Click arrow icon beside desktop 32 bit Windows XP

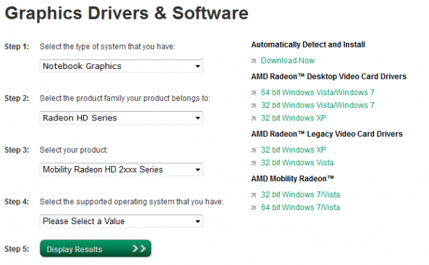click(253, 118)
